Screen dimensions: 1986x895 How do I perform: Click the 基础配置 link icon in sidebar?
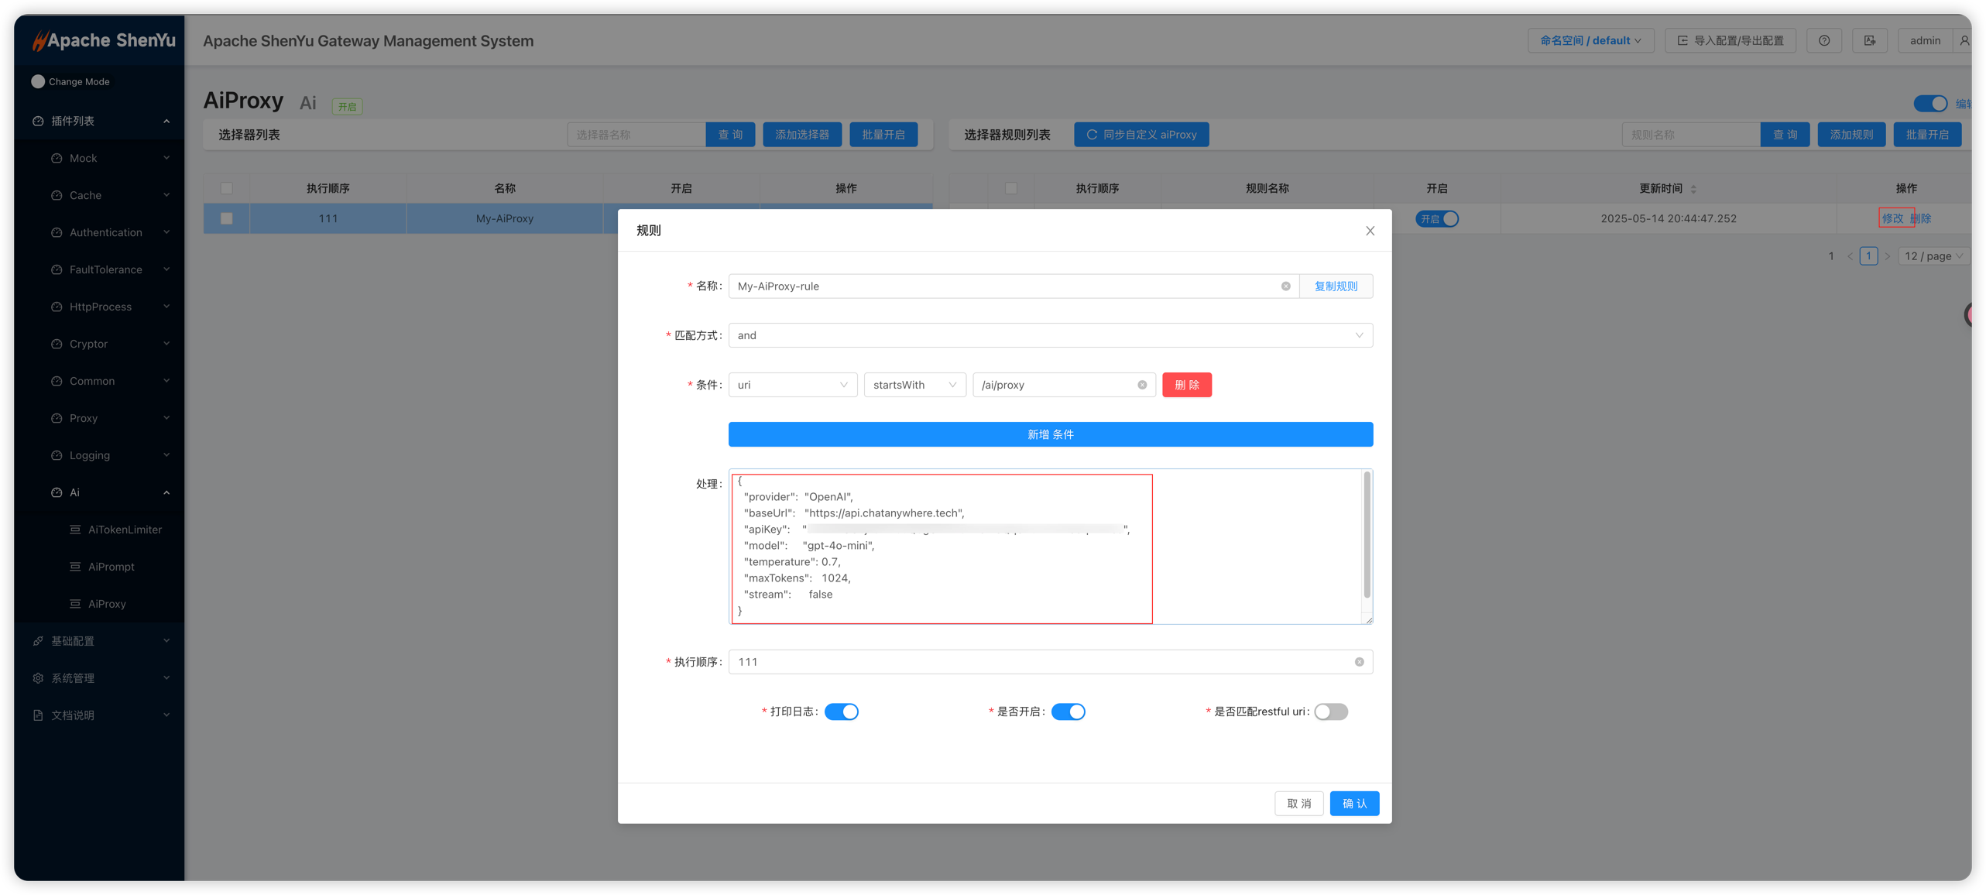point(38,641)
